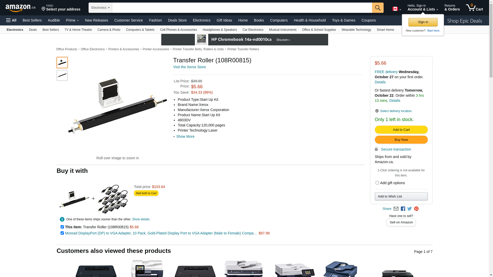Uncheck Moread DisplayPort adapter checkbox
The height and width of the screenshot is (277, 493).
pyautogui.click(x=62, y=233)
